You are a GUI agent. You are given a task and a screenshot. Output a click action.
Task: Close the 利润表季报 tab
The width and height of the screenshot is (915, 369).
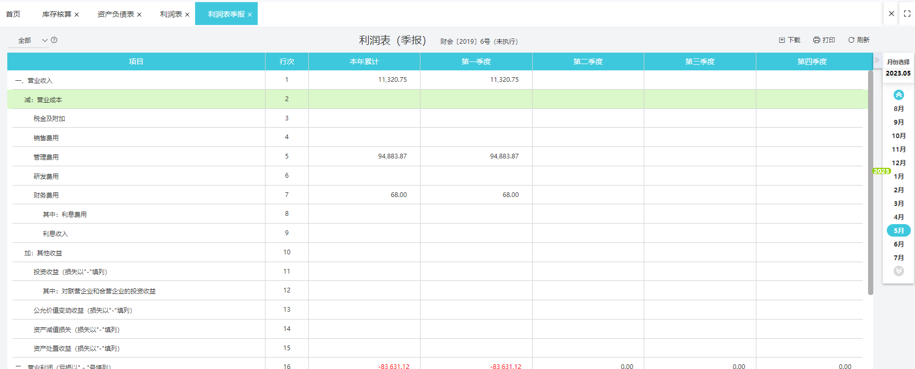tap(250, 15)
